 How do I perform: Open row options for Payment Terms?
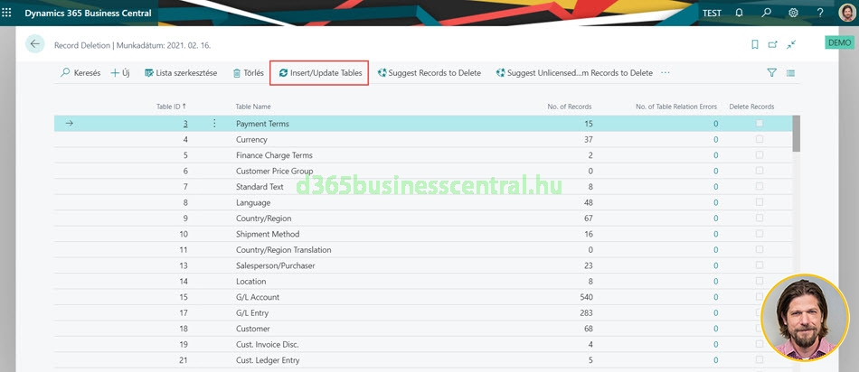tap(214, 124)
